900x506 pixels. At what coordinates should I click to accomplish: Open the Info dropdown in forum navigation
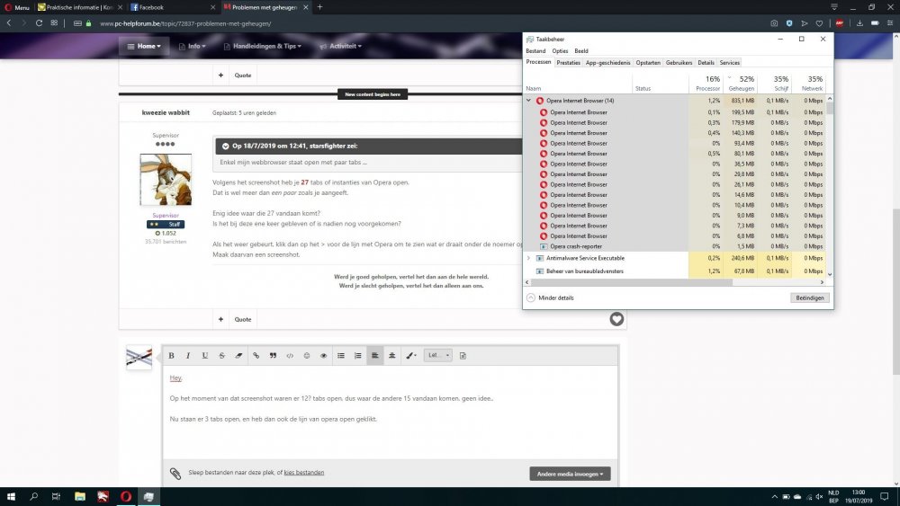(x=193, y=46)
